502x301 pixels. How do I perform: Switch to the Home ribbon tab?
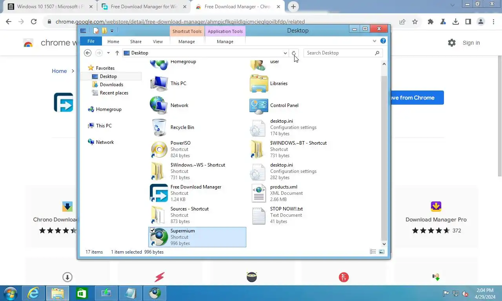click(113, 41)
